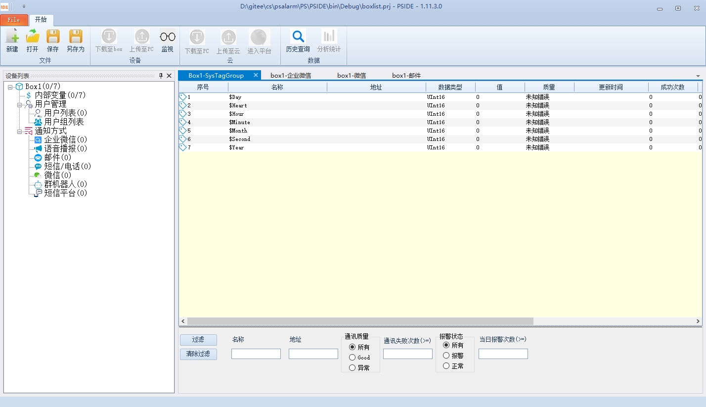The height and width of the screenshot is (407, 706).
Task: Open the quick access toolbar dropdown
Action: [x=24, y=6]
